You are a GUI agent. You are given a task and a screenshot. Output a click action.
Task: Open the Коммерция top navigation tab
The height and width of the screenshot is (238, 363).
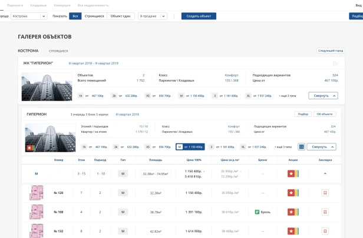click(x=62, y=4)
